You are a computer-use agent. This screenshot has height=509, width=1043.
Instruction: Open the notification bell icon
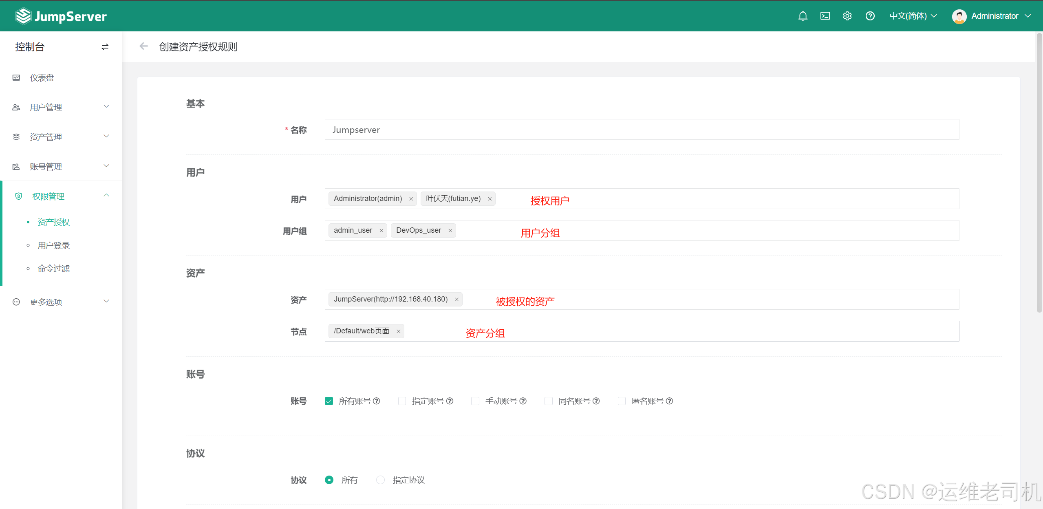(x=803, y=16)
